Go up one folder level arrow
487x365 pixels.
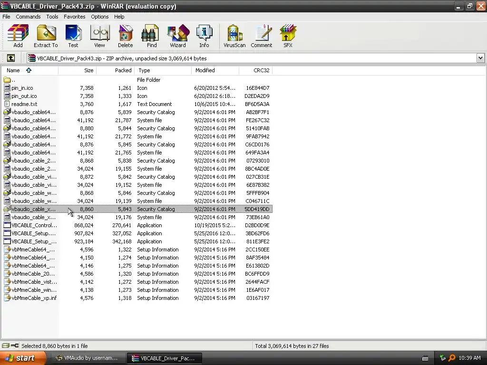coord(11,58)
